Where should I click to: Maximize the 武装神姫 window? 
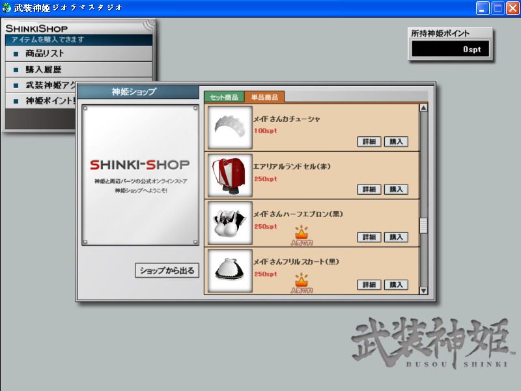coord(498,8)
